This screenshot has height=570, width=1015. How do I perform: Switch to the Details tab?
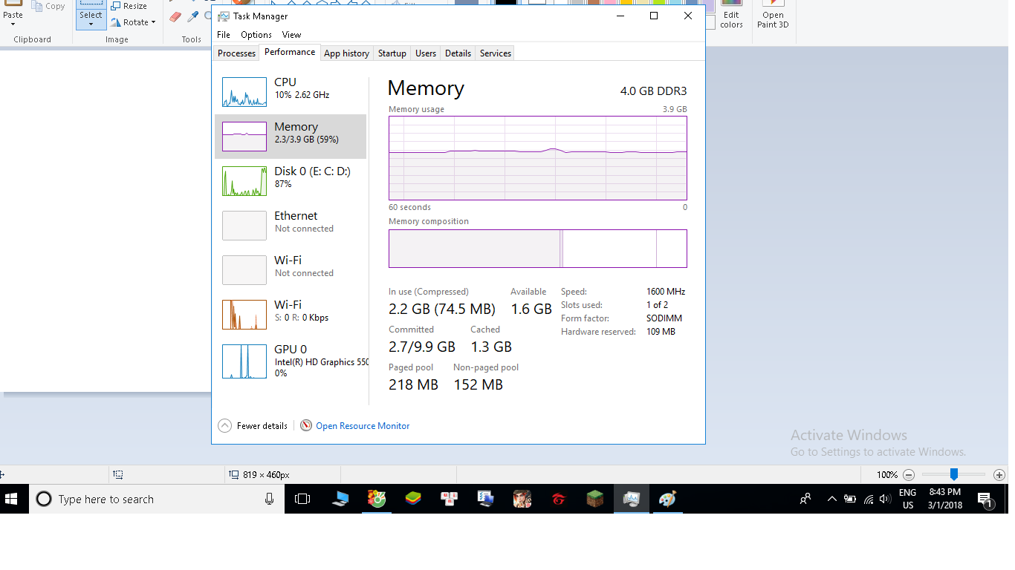(x=458, y=53)
